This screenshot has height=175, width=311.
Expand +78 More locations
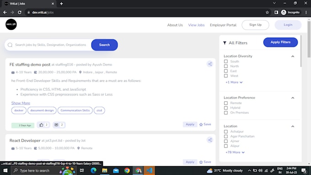pos(235,153)
